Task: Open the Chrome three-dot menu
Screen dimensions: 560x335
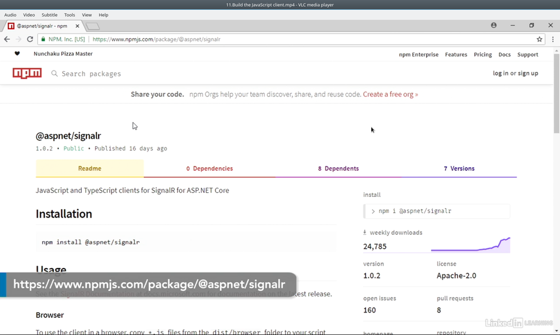Action: click(553, 39)
